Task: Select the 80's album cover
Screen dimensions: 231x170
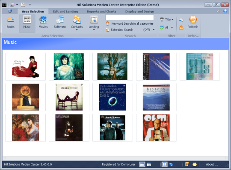Action: point(200,66)
